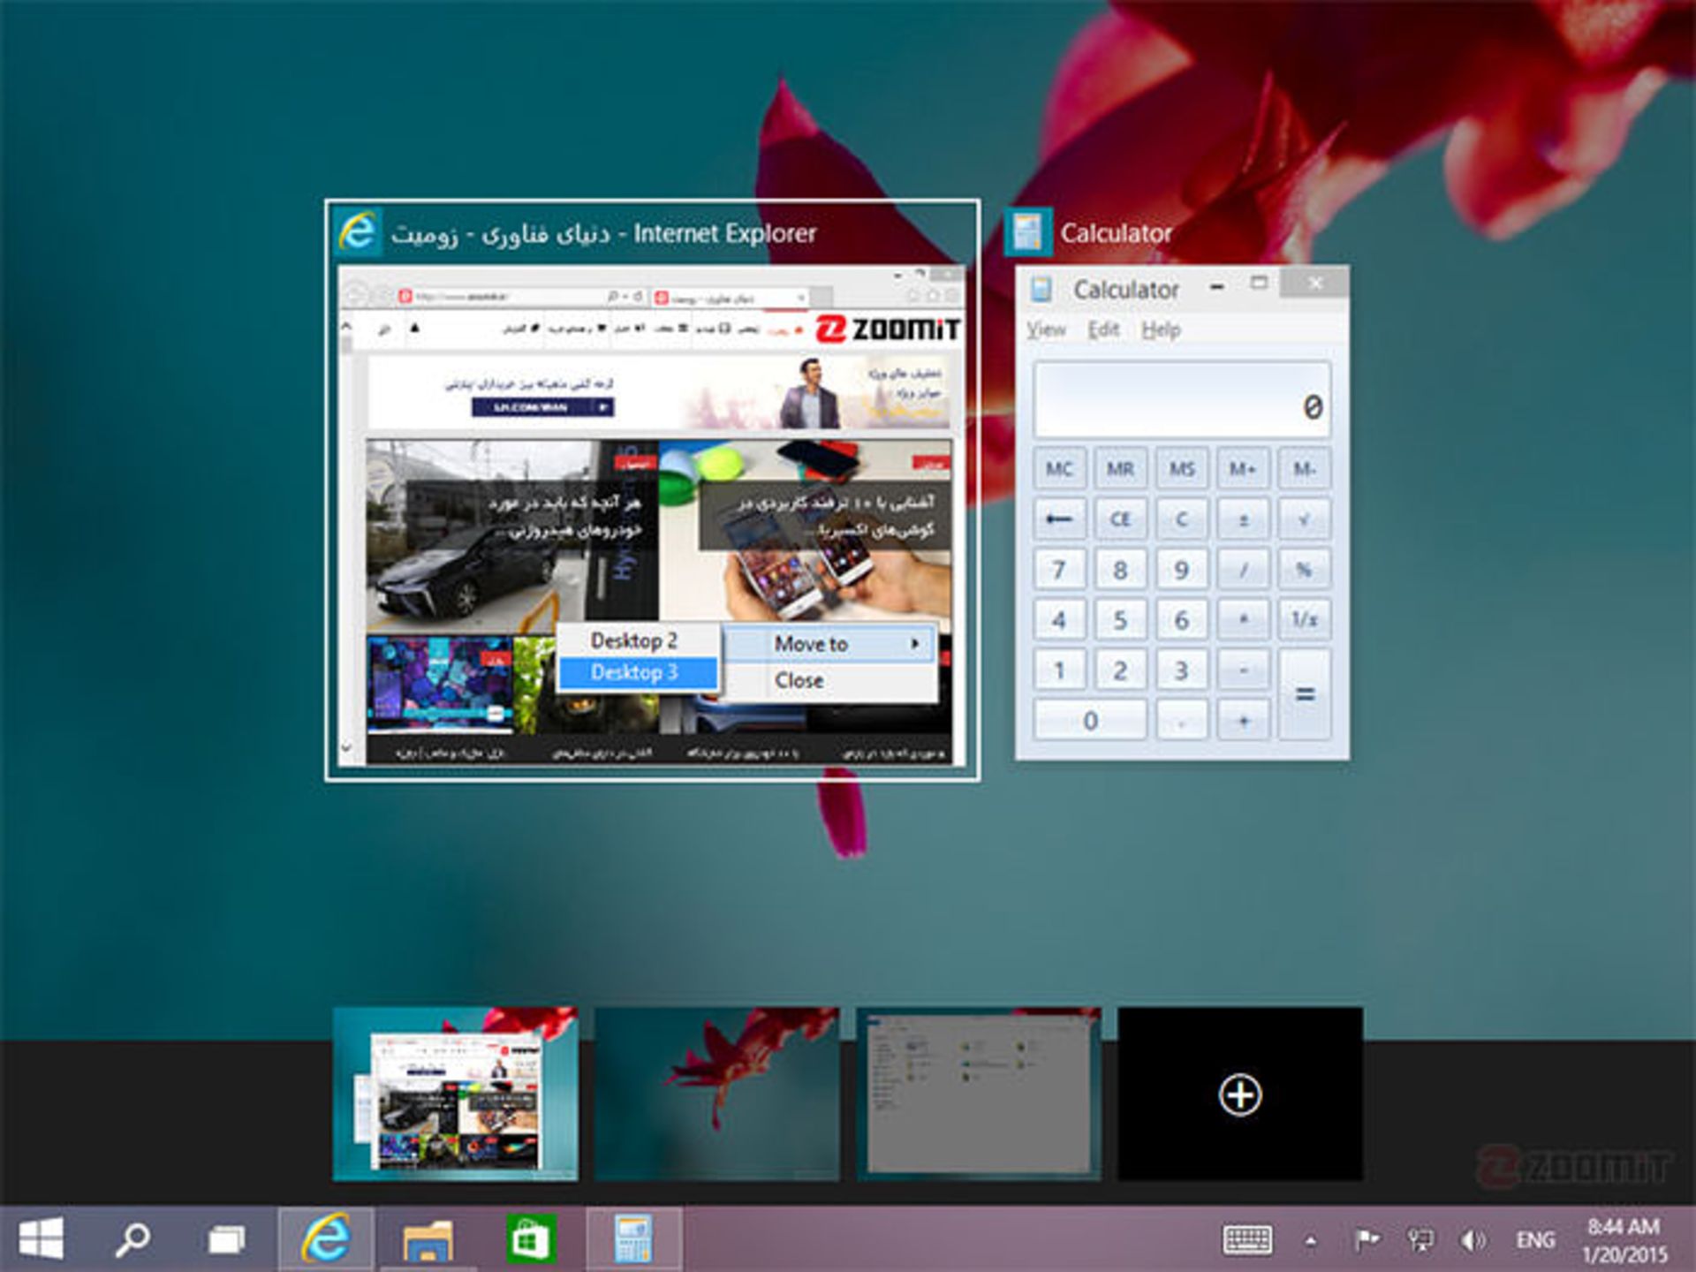Click the minus key in Calculator
1696x1272 pixels.
1243,670
